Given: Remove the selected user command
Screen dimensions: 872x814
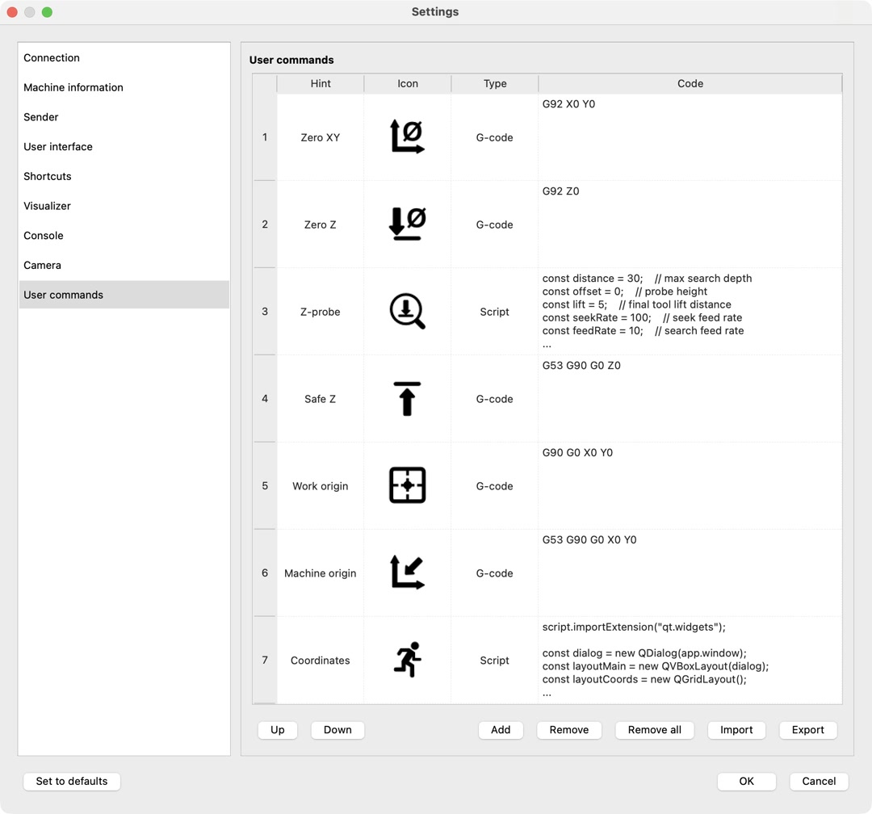Looking at the screenshot, I should pyautogui.click(x=569, y=729).
